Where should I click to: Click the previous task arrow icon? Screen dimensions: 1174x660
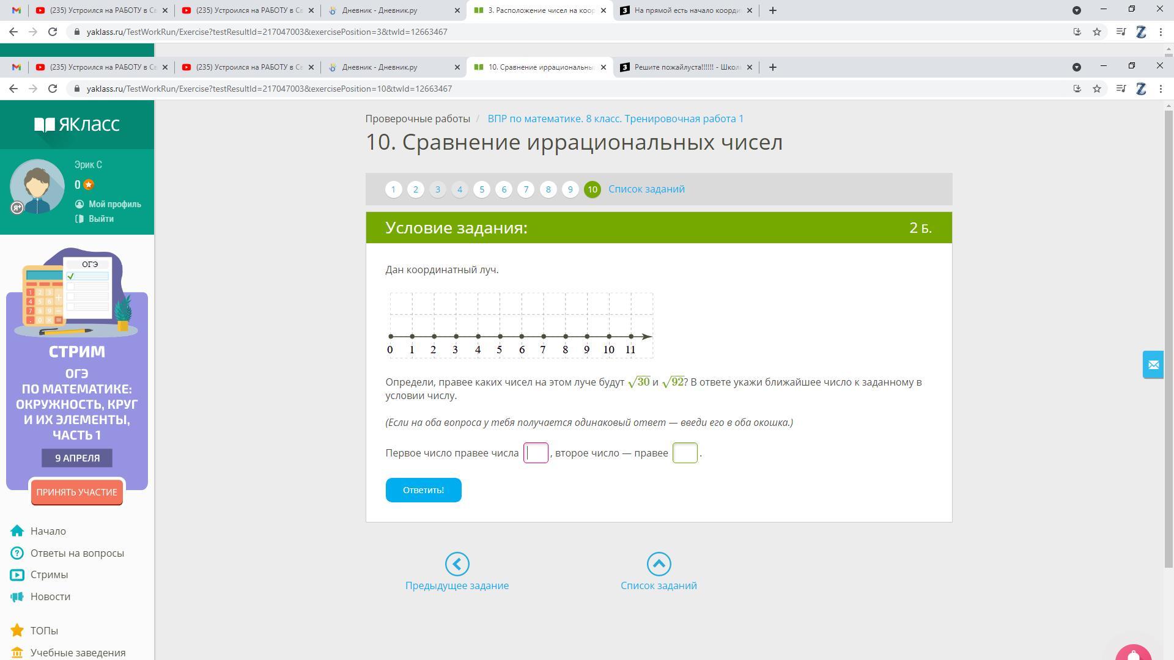(457, 564)
